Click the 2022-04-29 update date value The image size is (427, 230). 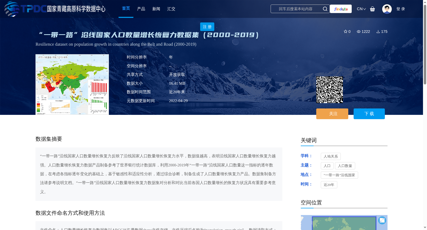[x=178, y=101]
